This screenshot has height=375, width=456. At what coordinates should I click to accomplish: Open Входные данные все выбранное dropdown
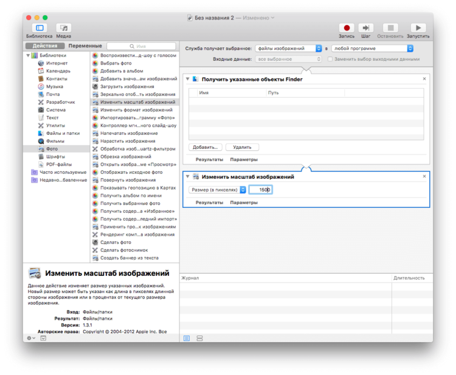[x=288, y=59]
